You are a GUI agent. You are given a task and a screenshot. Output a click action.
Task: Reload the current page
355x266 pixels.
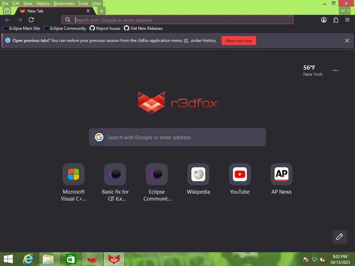[x=31, y=20]
